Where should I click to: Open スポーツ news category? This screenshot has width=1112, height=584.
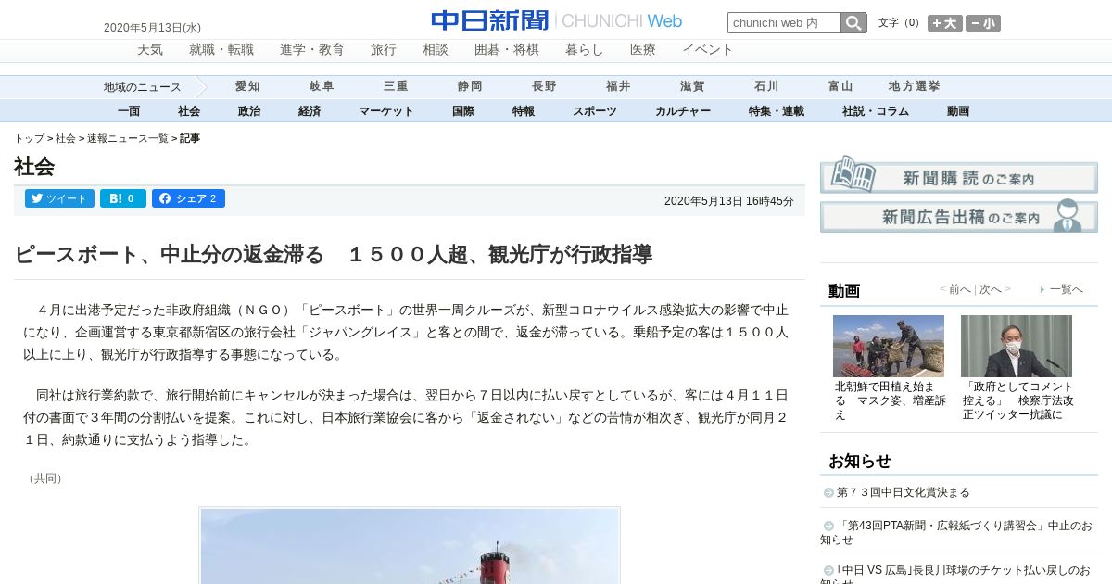pos(595,111)
